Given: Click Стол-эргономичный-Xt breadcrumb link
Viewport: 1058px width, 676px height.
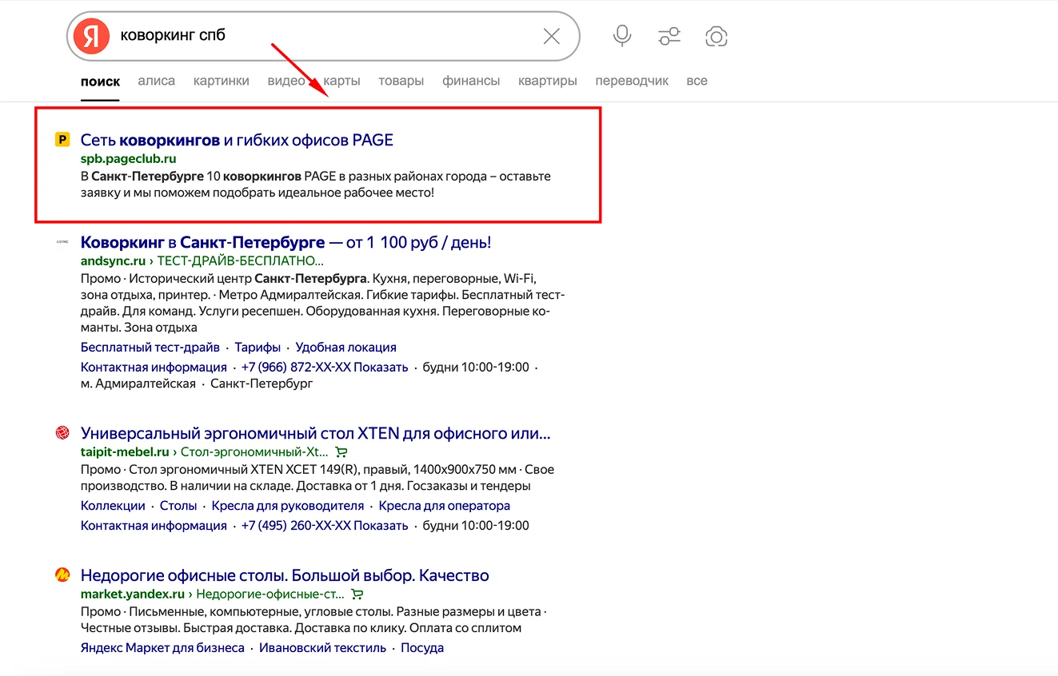Looking at the screenshot, I should pos(255,452).
